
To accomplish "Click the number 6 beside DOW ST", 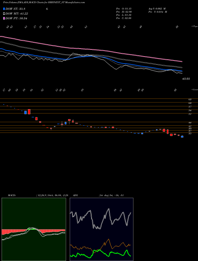I will tap(47, 9).
